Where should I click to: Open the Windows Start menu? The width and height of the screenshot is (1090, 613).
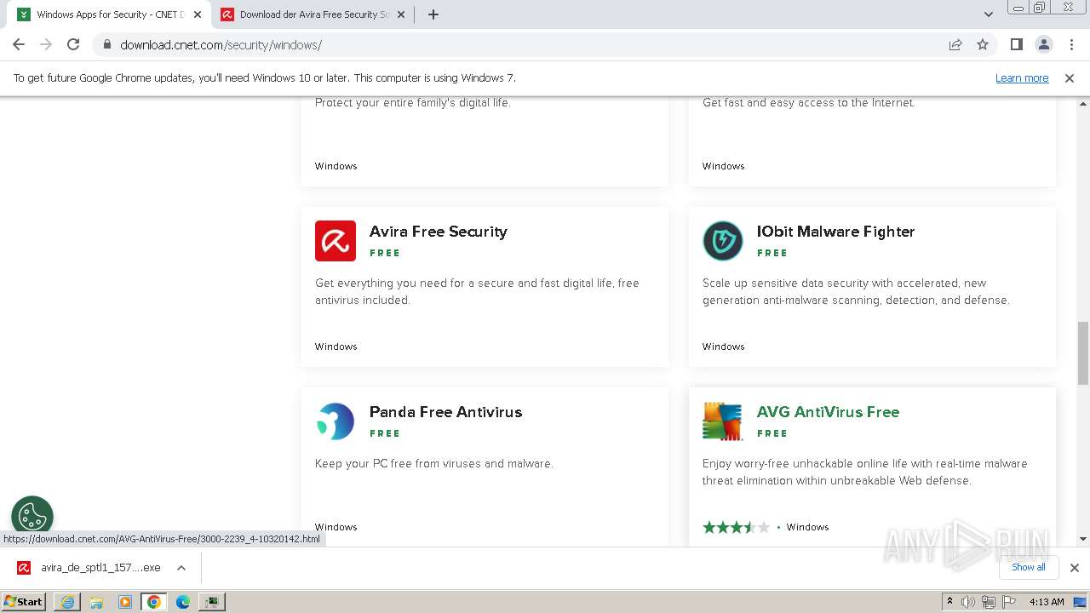coord(24,601)
